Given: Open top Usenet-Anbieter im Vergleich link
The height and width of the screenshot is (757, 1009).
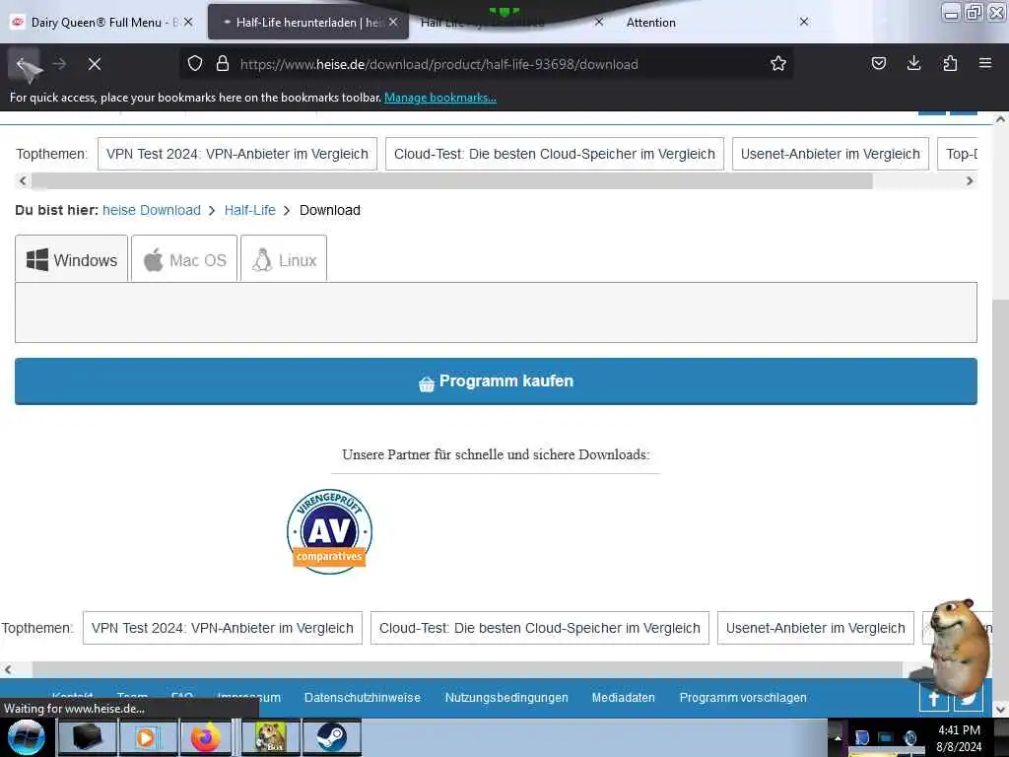Looking at the screenshot, I should pos(831,154).
